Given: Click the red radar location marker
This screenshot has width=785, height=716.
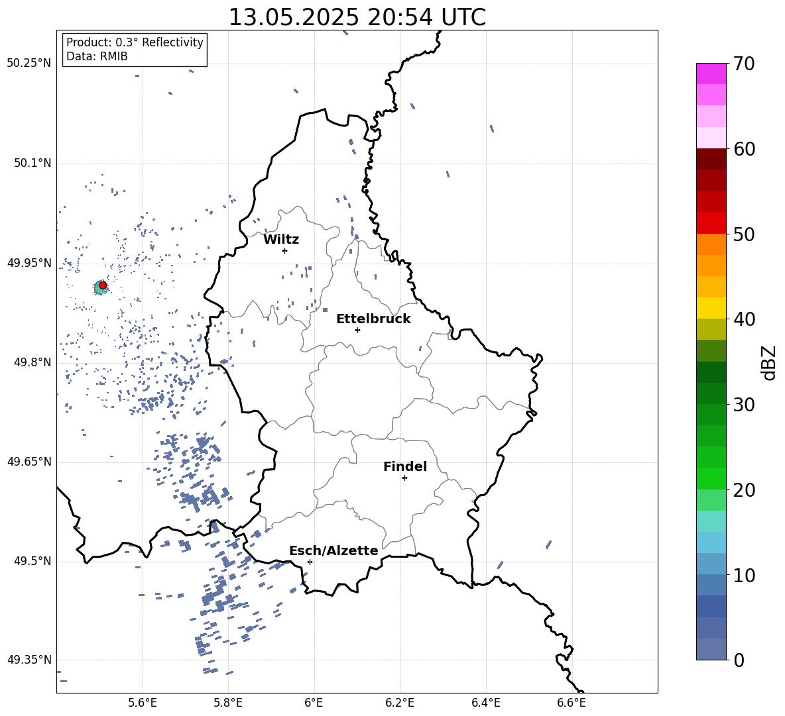Looking at the screenshot, I should pos(103,285).
